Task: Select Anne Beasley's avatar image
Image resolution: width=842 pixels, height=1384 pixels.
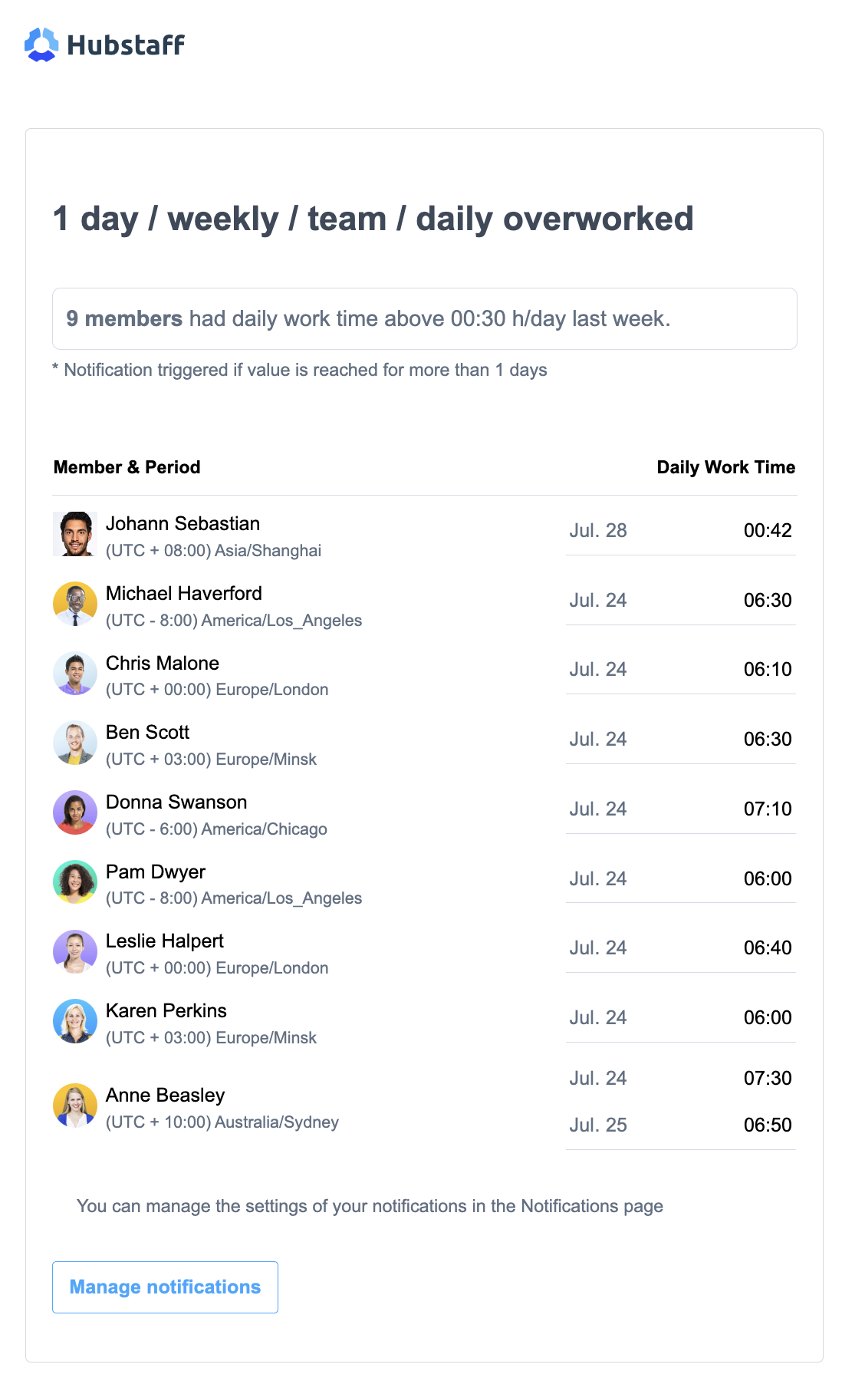Action: point(75,1106)
